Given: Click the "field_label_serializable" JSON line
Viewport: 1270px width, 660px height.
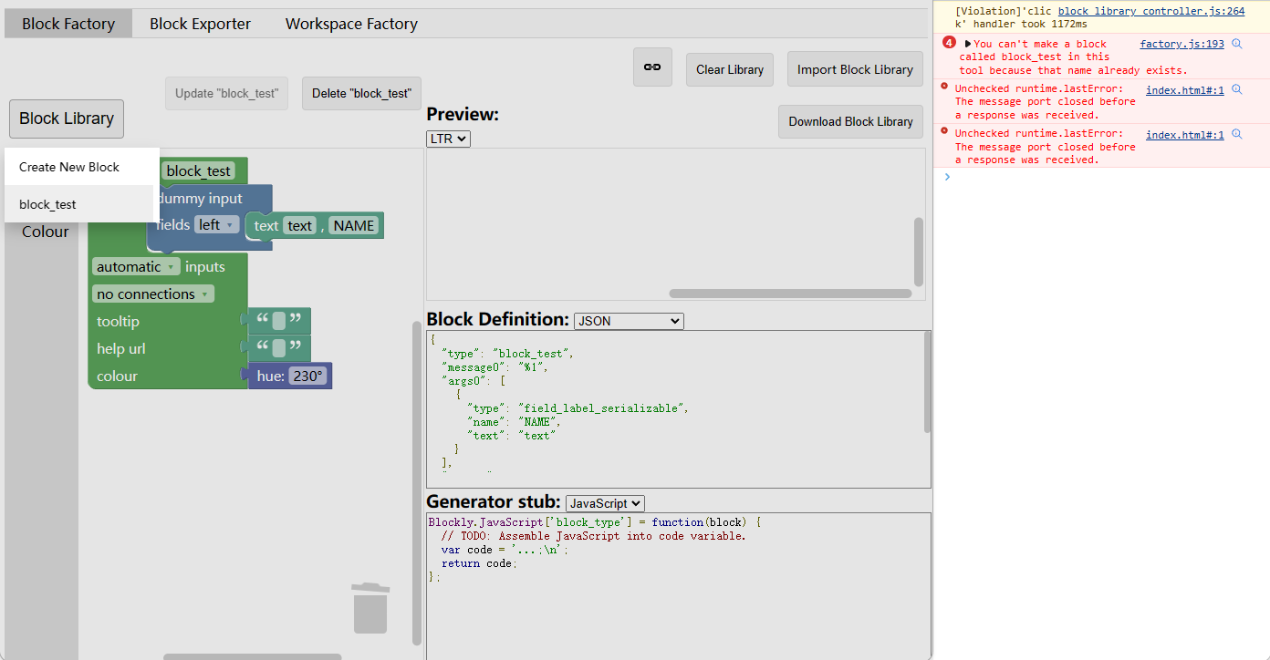Looking at the screenshot, I should [578, 408].
